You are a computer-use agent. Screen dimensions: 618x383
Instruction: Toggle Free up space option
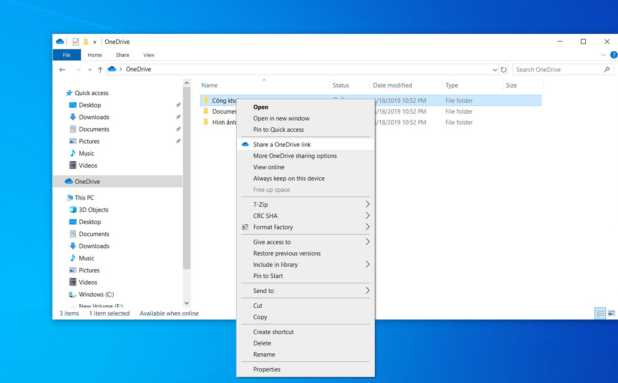click(272, 190)
